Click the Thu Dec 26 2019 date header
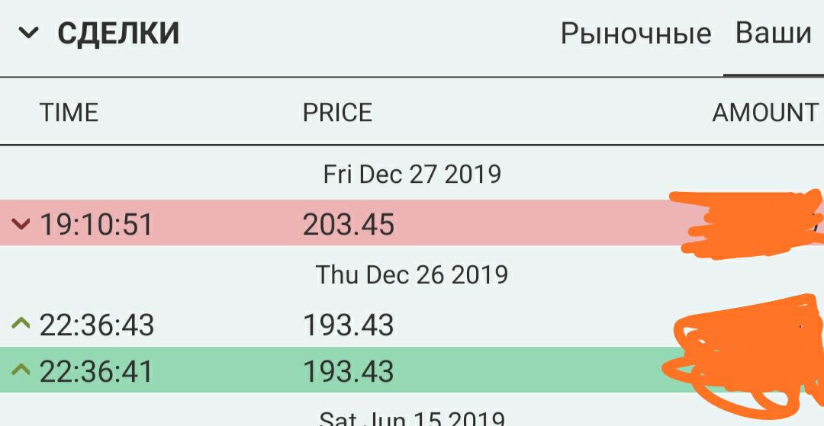 (x=412, y=274)
